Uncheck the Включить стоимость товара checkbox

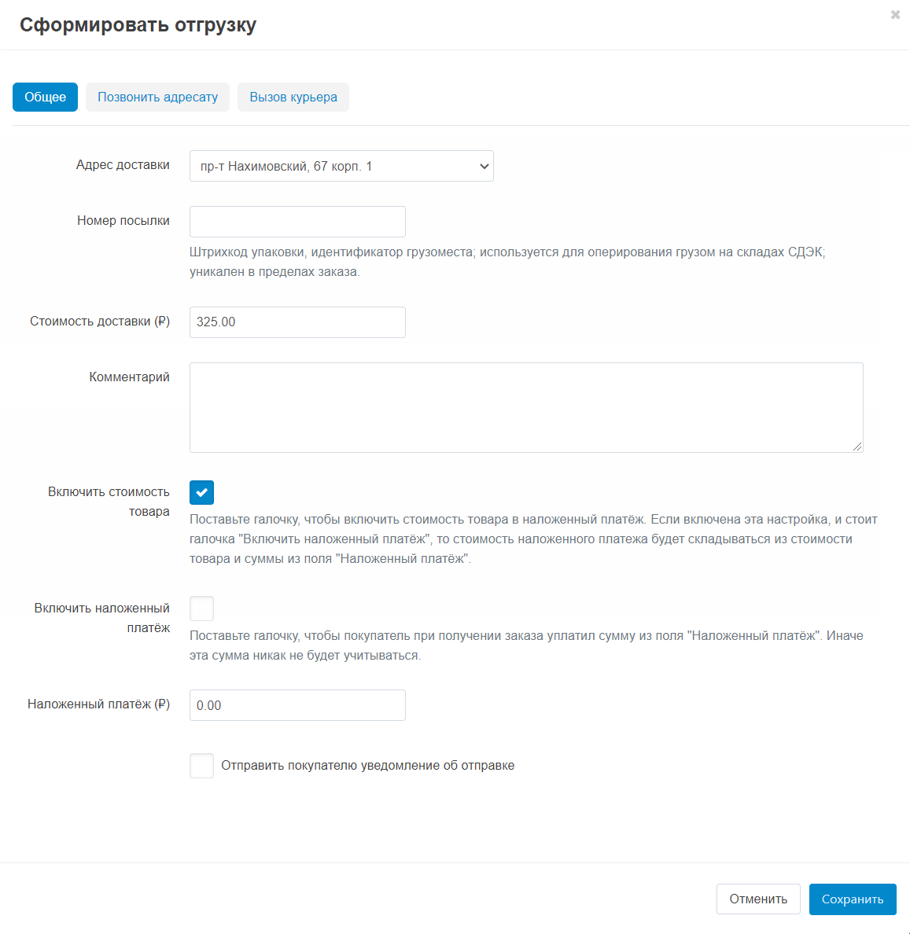coord(202,492)
